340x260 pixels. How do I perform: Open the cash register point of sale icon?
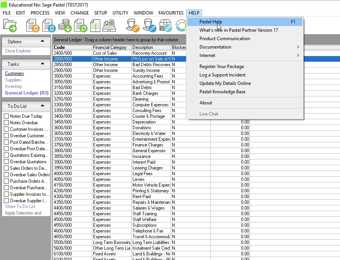110,26
